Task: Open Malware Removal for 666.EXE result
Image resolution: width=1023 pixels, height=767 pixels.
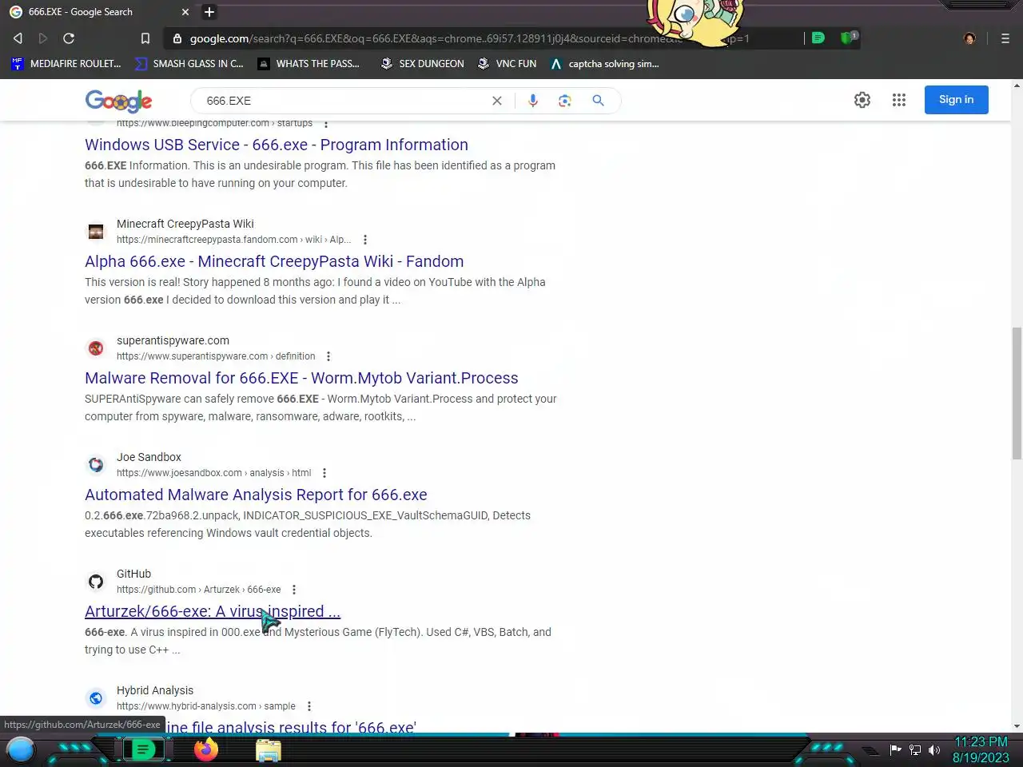Action: pyautogui.click(x=301, y=378)
